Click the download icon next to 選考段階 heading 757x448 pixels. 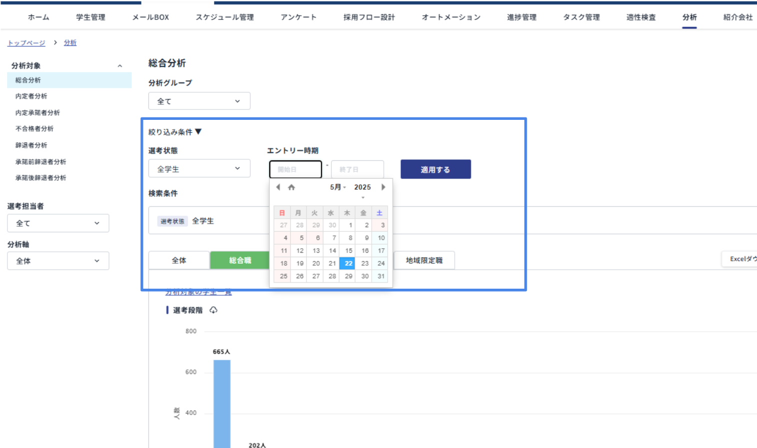tap(213, 310)
